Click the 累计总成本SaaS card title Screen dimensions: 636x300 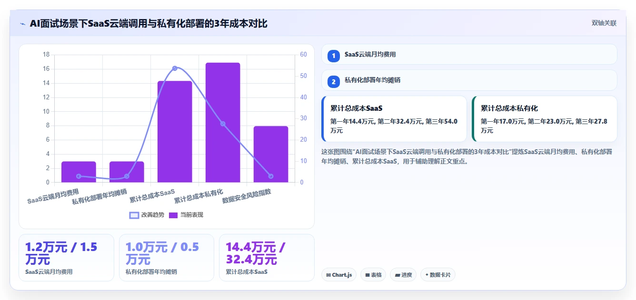[x=357, y=108]
